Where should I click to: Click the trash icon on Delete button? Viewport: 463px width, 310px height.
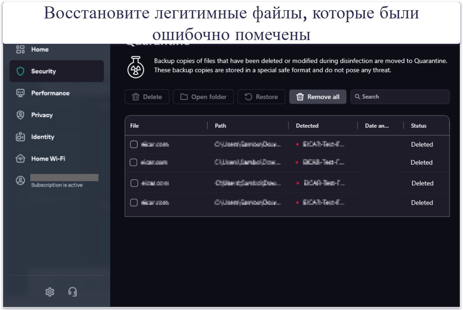[x=136, y=97]
